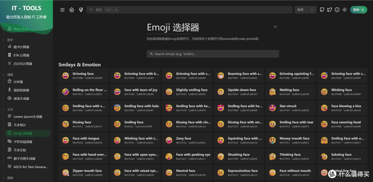Open 数字名称生成器 in the sidebar
Viewport: 373px width, 182px height.
pyautogui.click(x=28, y=159)
